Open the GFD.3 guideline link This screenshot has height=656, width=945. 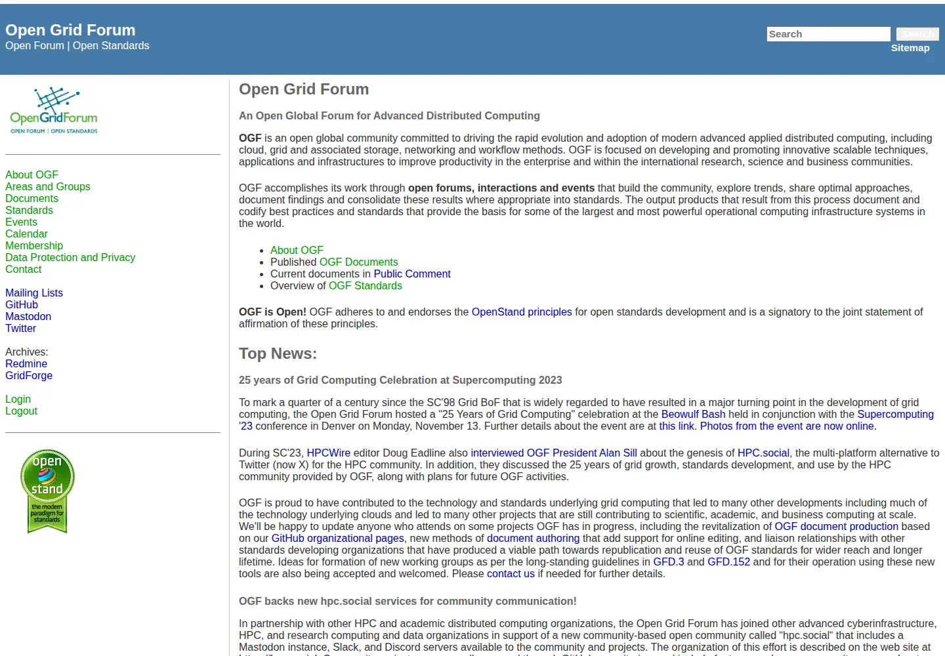[669, 562]
